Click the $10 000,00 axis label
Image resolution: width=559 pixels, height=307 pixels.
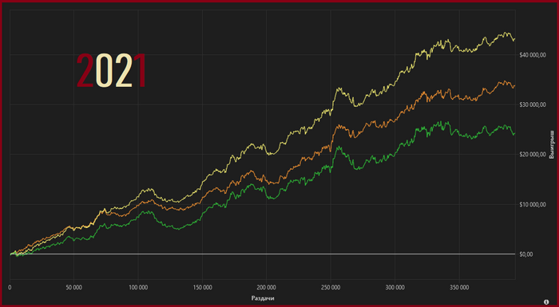pos(533,204)
